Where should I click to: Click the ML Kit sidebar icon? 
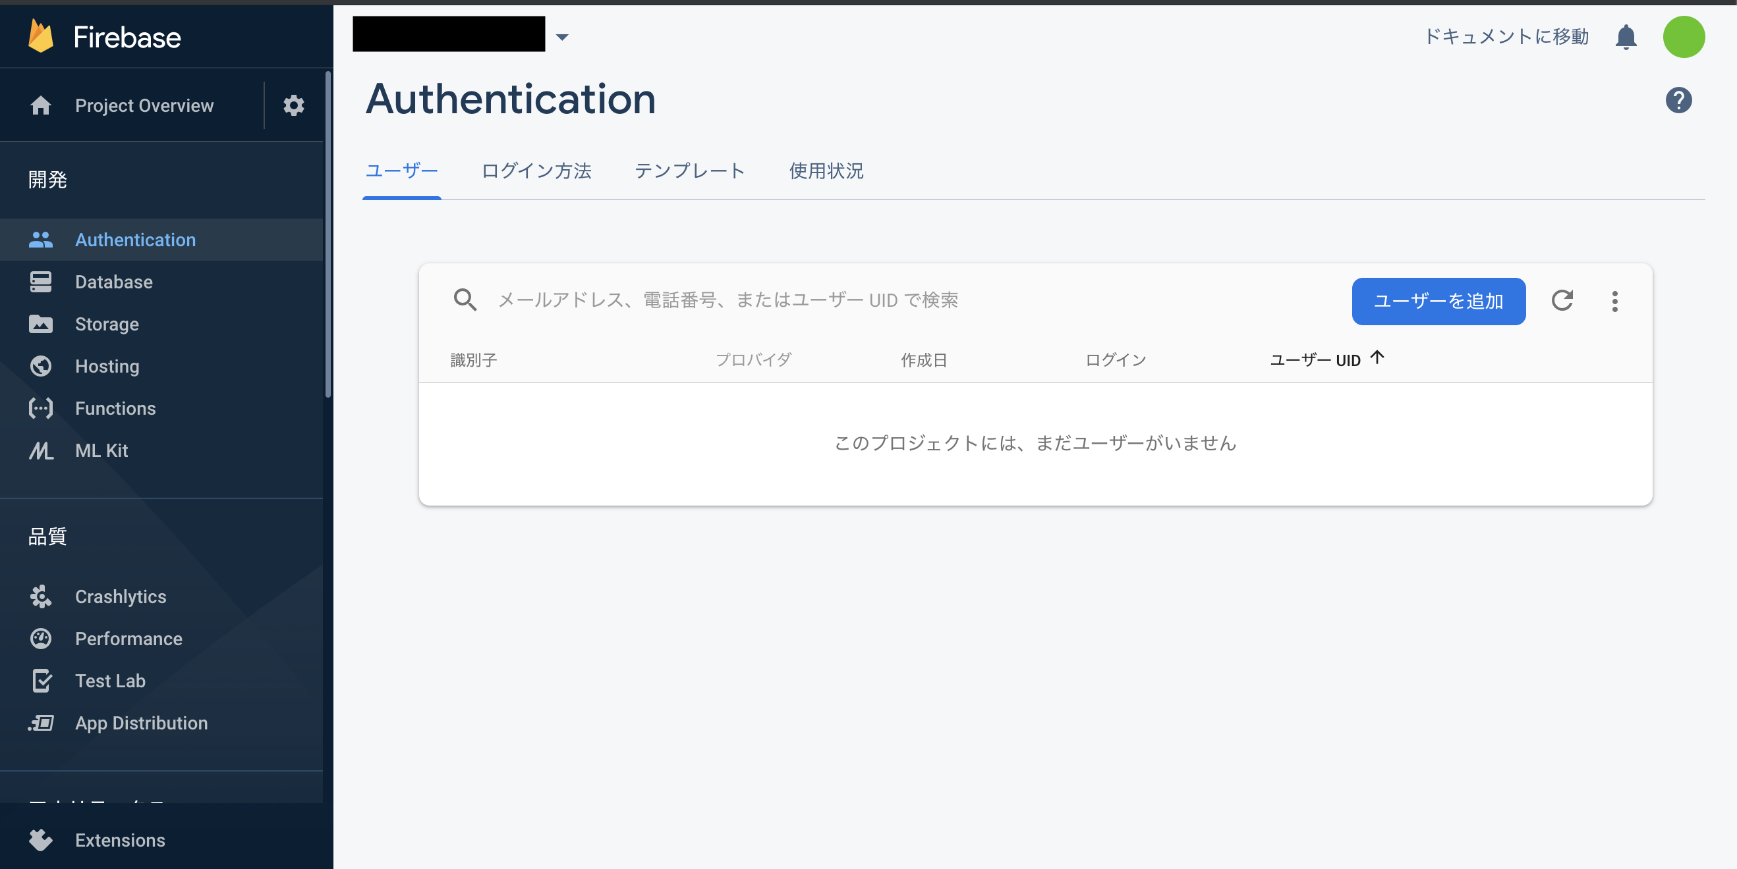40,451
